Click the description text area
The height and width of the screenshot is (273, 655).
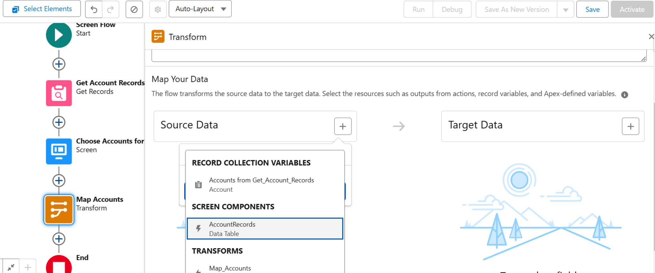(397, 56)
